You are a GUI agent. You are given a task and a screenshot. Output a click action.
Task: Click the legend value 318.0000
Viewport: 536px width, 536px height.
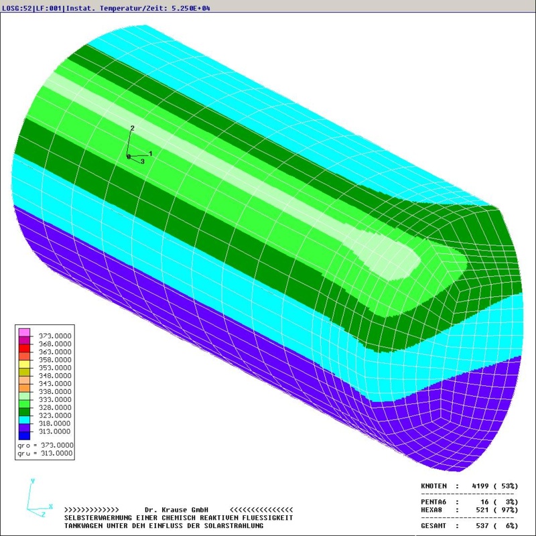click(55, 423)
